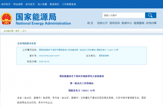Click the document name in 公开事项名称 row
Image resolution: width=163 pixels, height=107 pixels.
(x=79, y=50)
